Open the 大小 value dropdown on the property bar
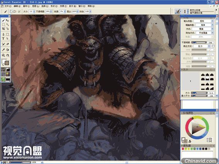The width and height of the screenshot is (219, 164). pyautogui.click(x=34, y=12)
